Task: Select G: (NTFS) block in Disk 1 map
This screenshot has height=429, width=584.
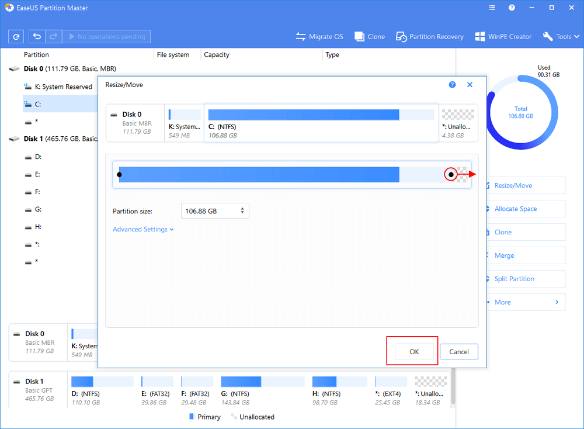Action: [x=263, y=390]
